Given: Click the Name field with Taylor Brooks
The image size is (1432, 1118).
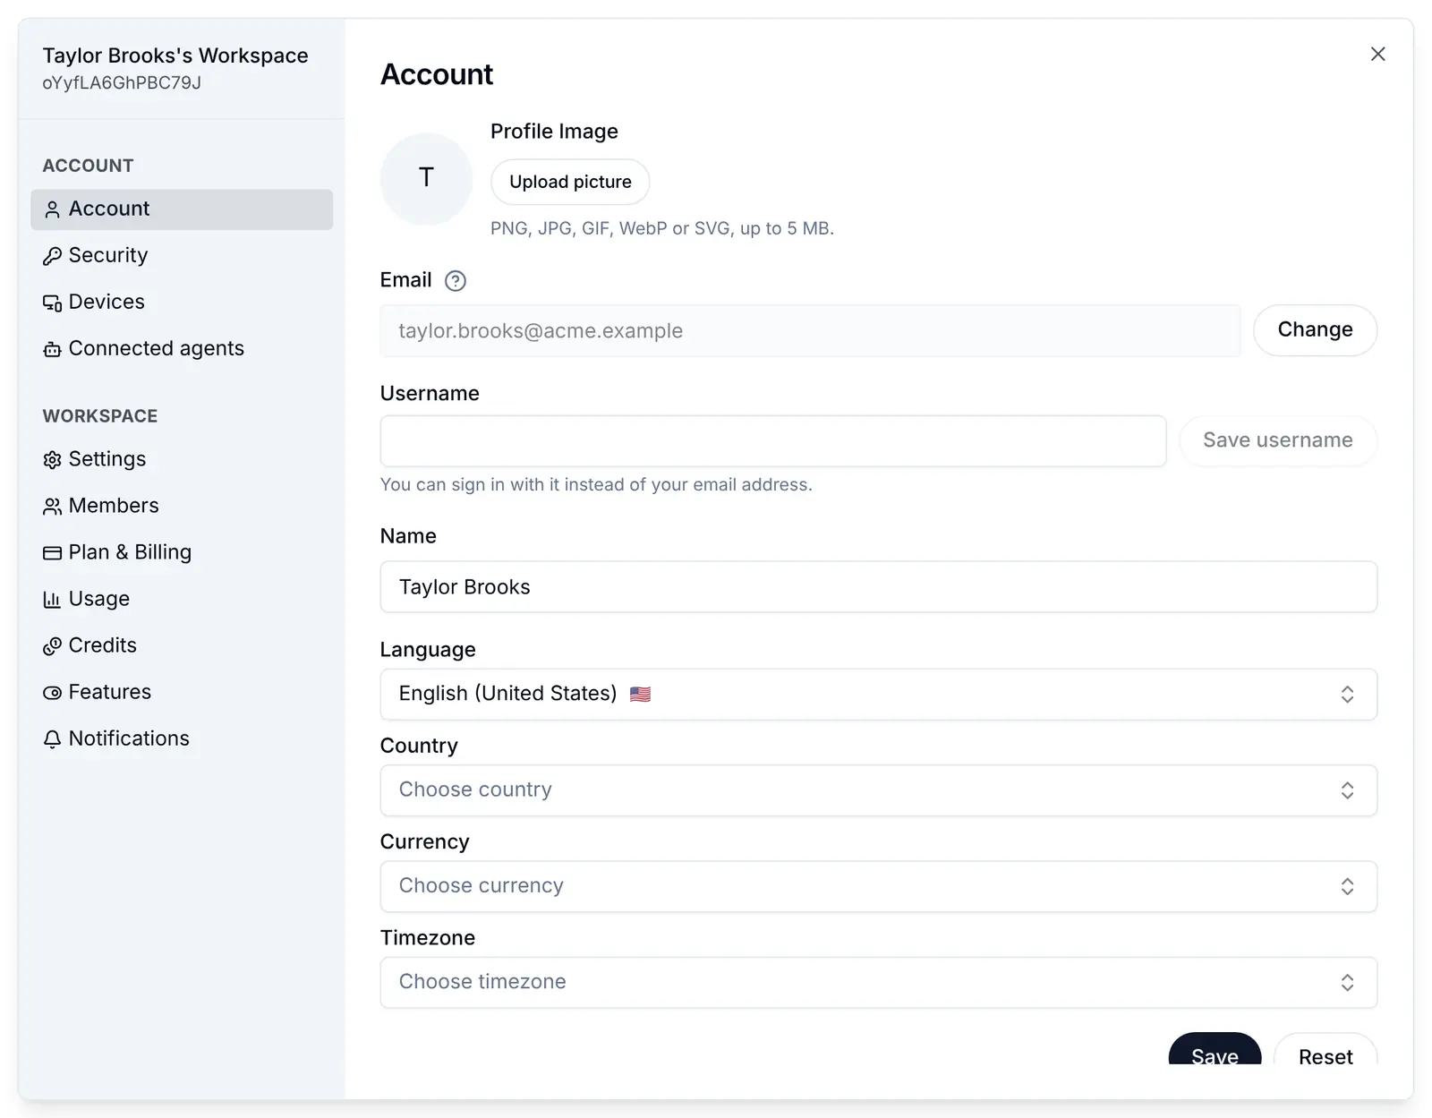Looking at the screenshot, I should coord(878,587).
